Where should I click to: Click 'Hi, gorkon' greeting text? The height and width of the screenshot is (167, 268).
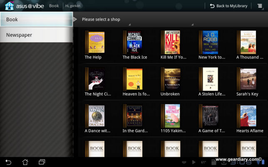[x=73, y=6]
